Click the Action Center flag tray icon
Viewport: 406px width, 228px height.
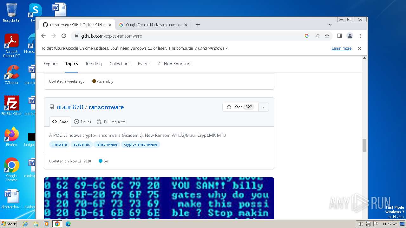click(x=376, y=224)
